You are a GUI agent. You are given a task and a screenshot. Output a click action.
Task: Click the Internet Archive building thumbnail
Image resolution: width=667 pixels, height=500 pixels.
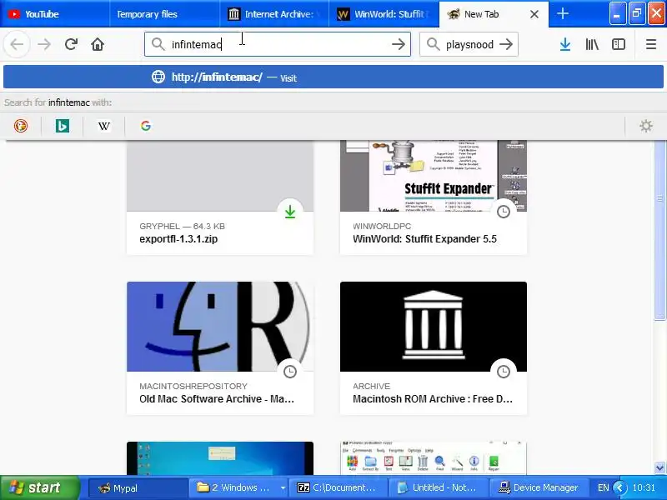point(433,327)
